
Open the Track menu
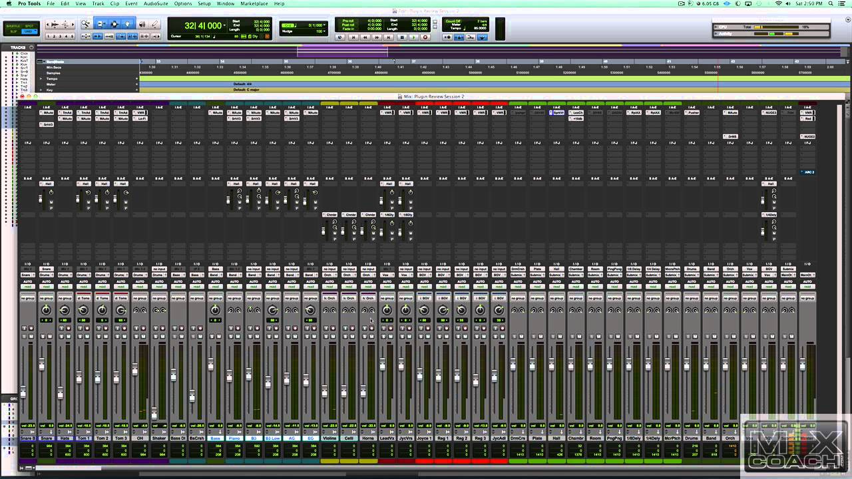(99, 3)
